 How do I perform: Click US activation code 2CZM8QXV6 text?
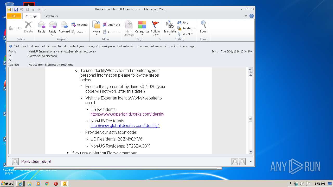click(130, 139)
